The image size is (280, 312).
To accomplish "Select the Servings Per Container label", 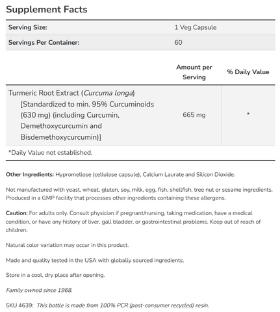I will tap(44, 42).
